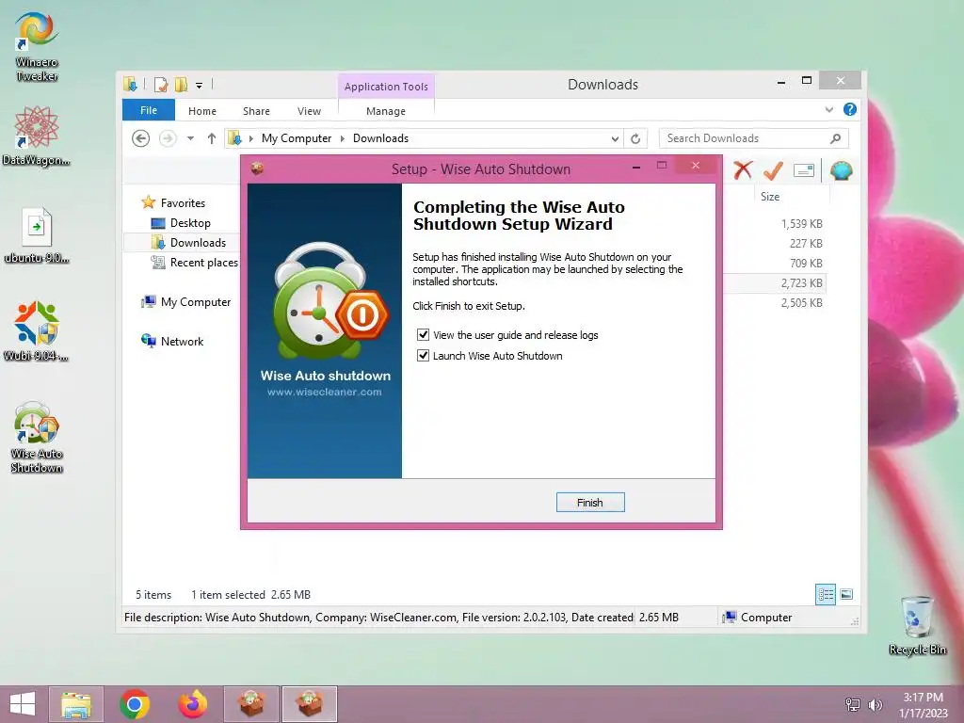The height and width of the screenshot is (723, 964).
Task: Open the View ribbon tab
Action: point(309,111)
